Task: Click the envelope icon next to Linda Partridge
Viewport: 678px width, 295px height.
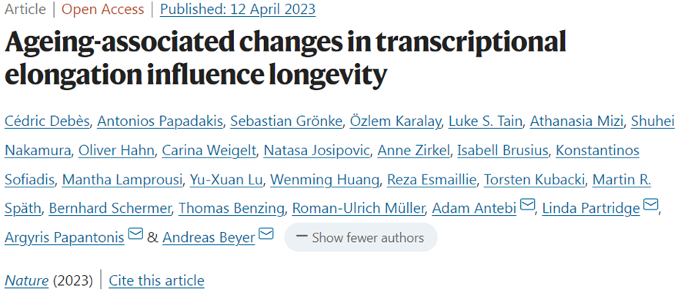Action: [x=651, y=205]
